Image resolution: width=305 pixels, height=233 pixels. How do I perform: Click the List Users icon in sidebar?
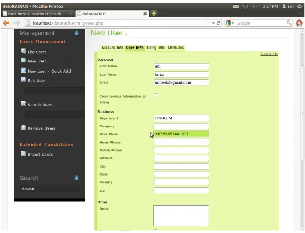(24, 51)
